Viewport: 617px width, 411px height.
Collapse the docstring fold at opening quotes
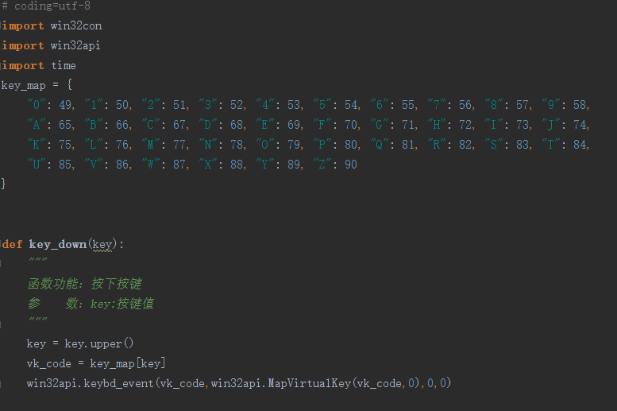[x=2, y=264]
